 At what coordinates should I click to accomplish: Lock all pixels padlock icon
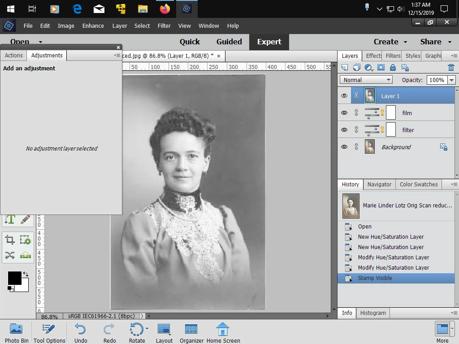coord(393,68)
